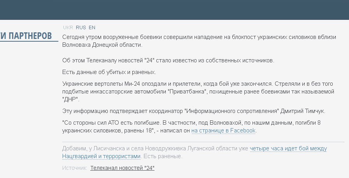This screenshot has width=349, height=178.
Task: Click the paragraph about "Украинские вертолеты Ми-24"
Action: coord(198,92)
